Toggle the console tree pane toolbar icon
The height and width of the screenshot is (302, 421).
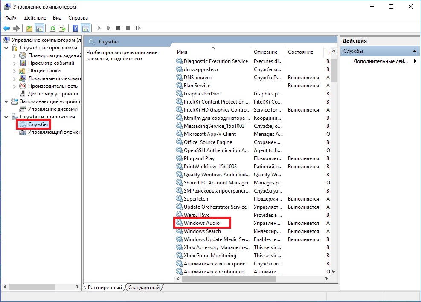(x=40, y=28)
